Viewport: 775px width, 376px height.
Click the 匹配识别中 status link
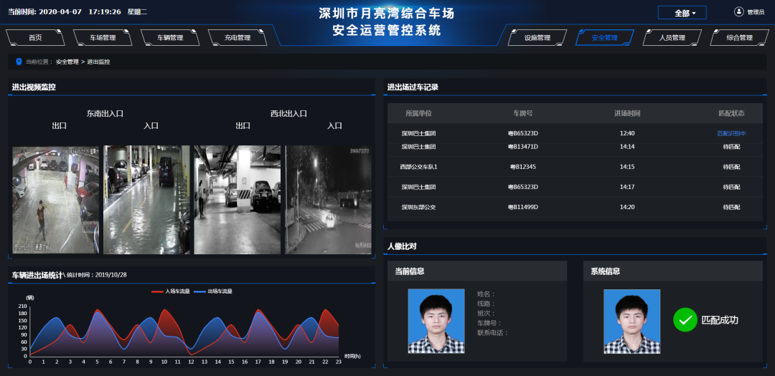pos(731,133)
